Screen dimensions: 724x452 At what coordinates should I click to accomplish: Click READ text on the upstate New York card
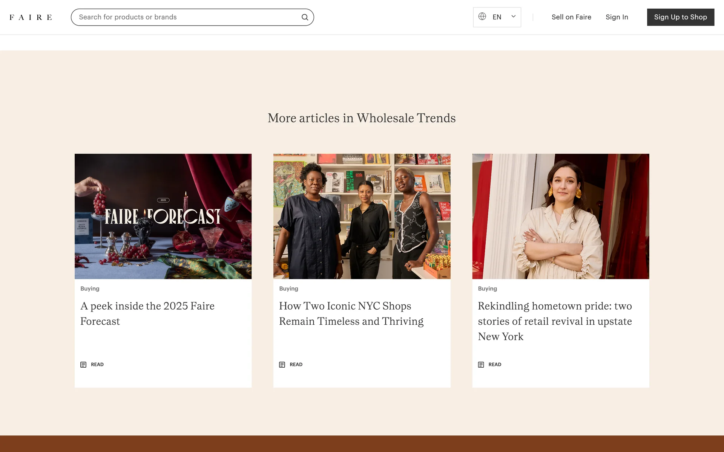[x=495, y=365]
